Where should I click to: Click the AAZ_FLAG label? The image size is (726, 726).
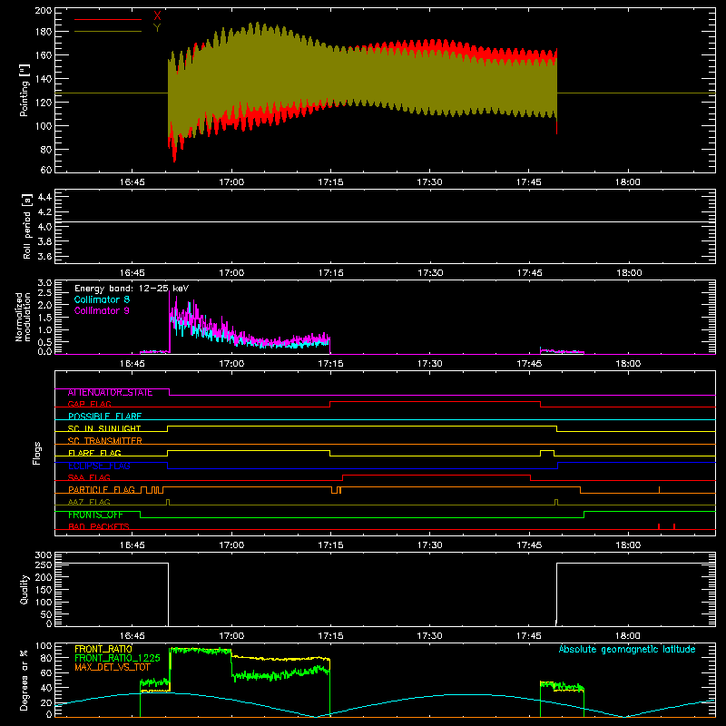89,502
